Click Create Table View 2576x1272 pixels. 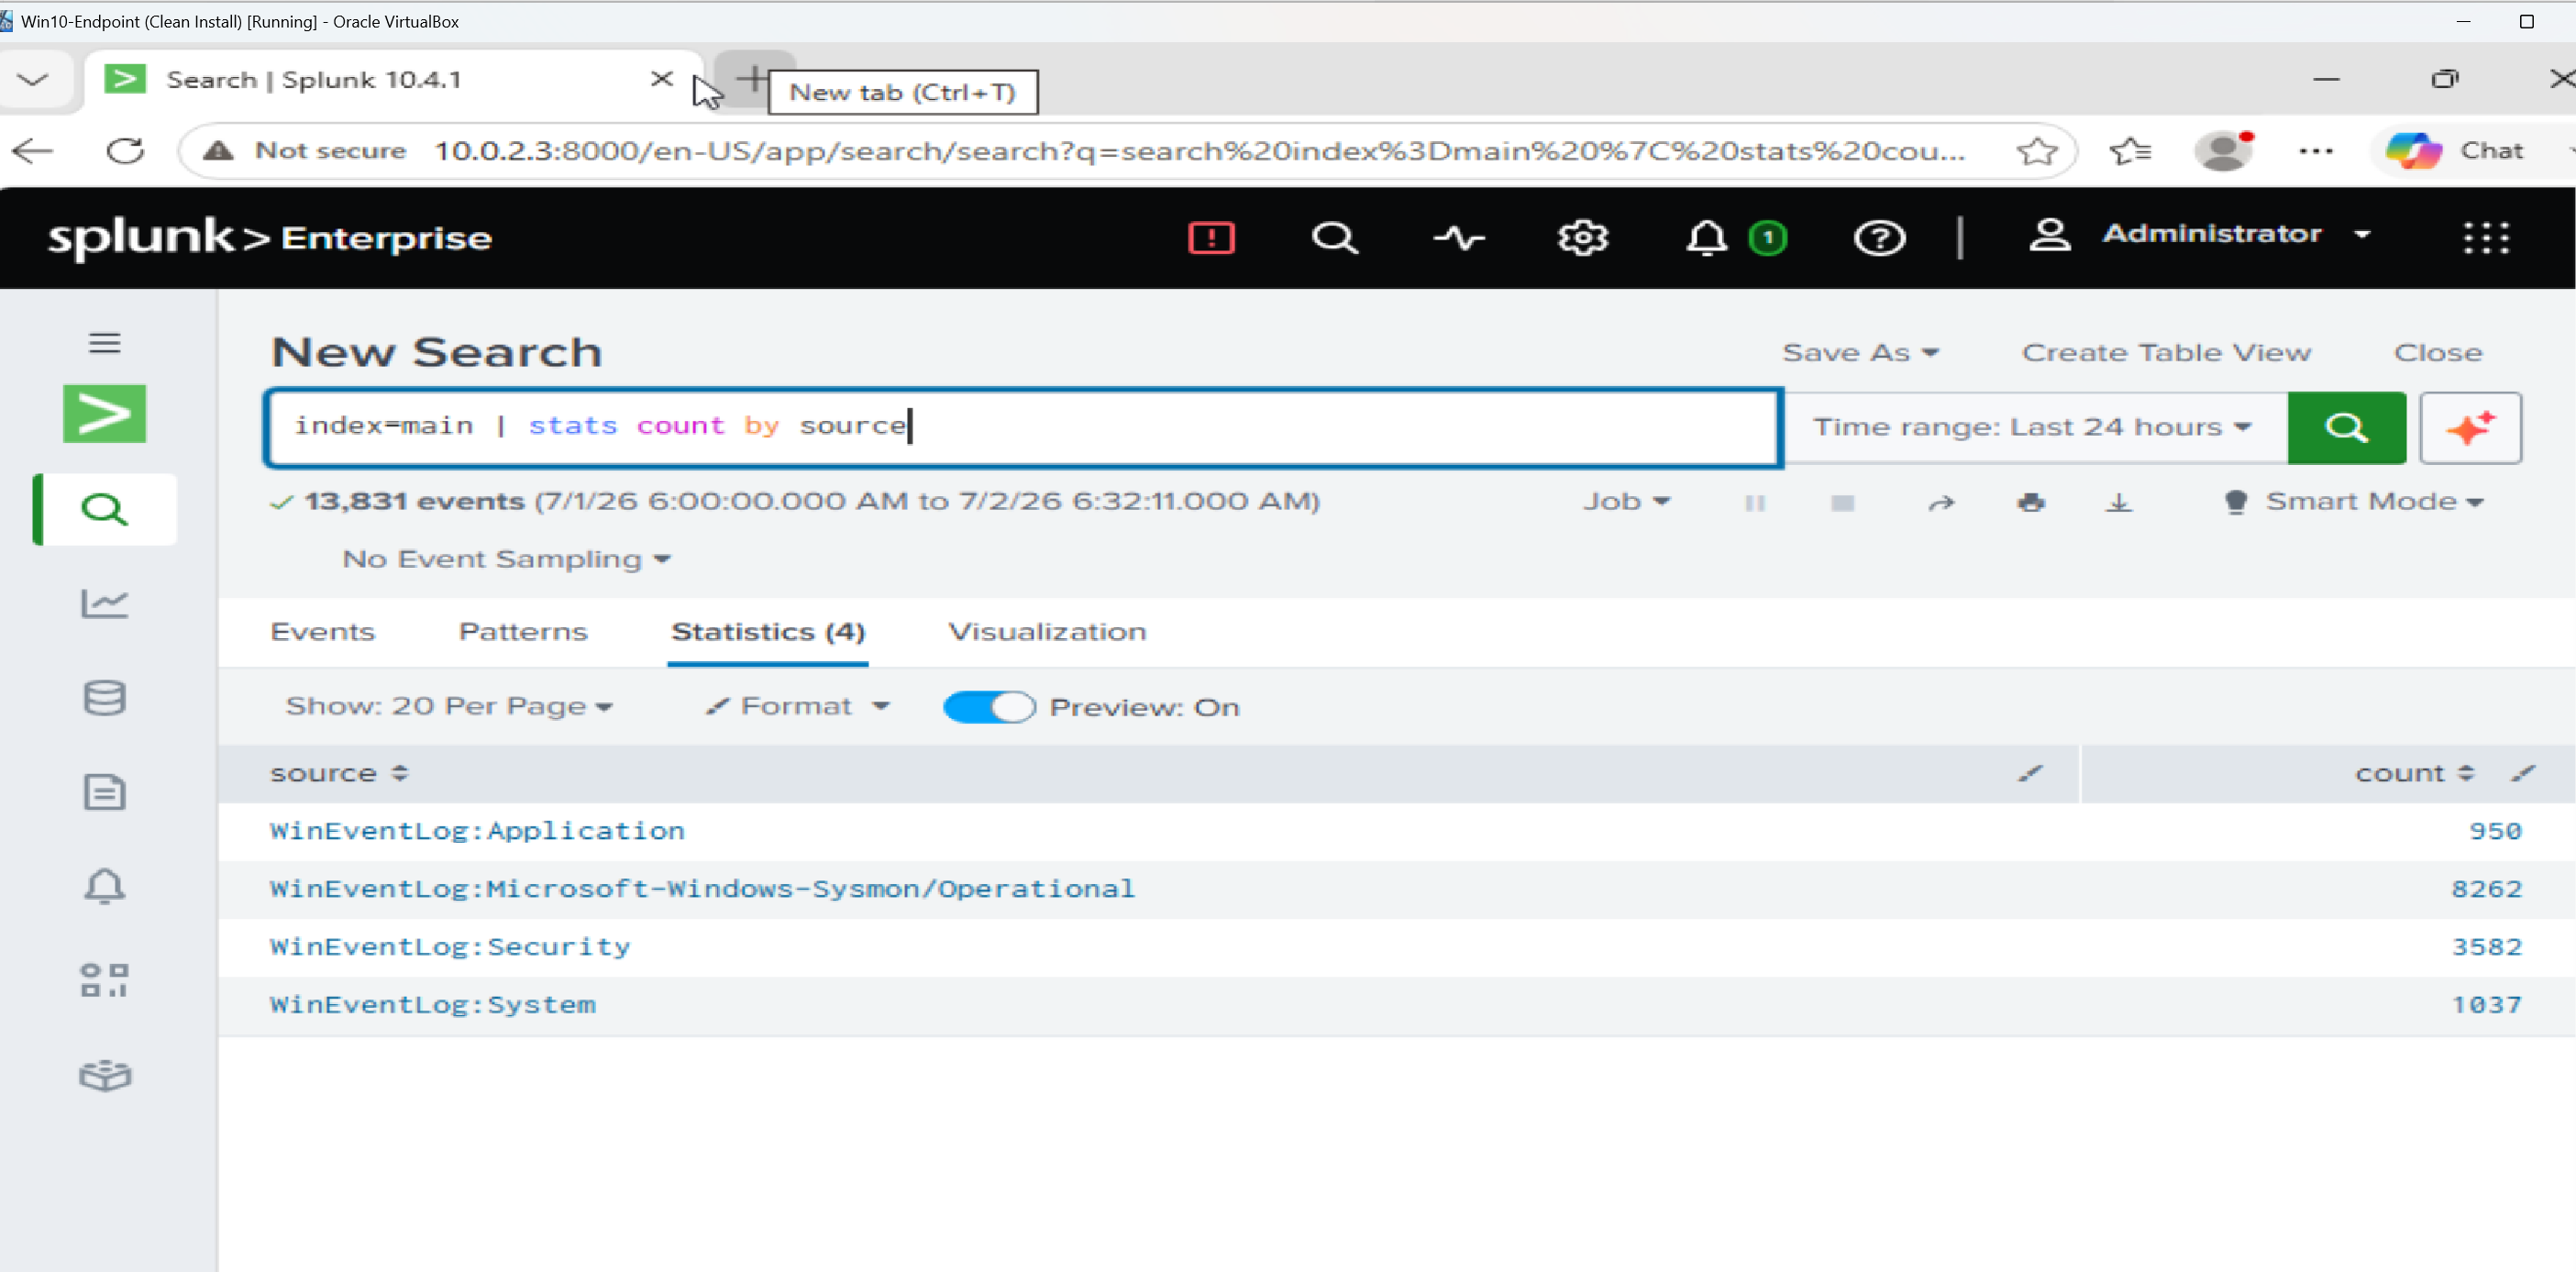point(2166,353)
